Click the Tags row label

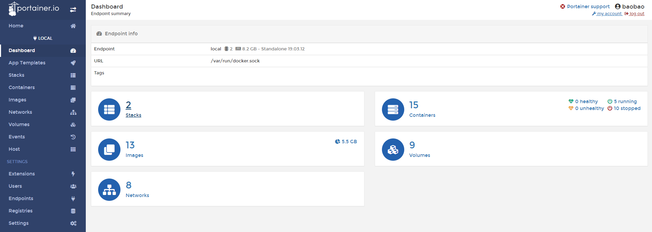[99, 73]
